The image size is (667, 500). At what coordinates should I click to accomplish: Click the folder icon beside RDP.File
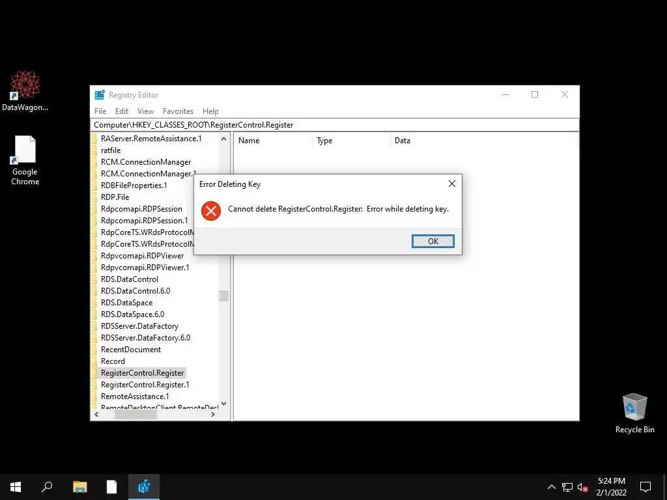94,197
